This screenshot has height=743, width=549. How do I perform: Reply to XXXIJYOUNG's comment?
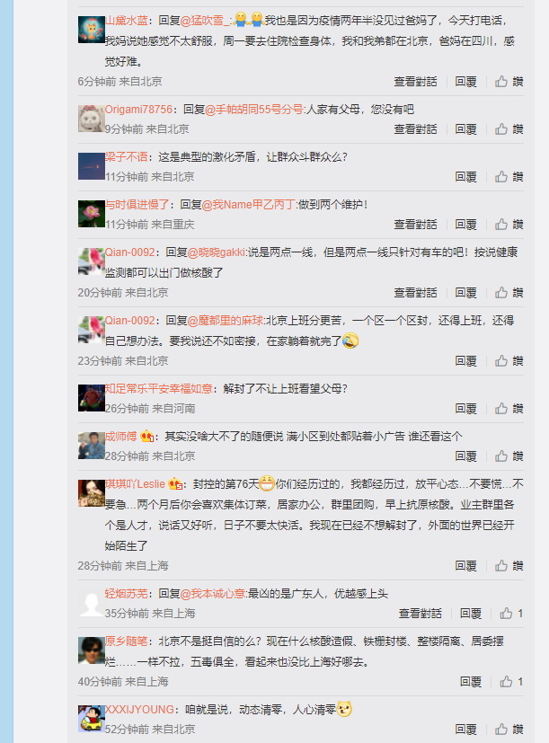coord(465,730)
